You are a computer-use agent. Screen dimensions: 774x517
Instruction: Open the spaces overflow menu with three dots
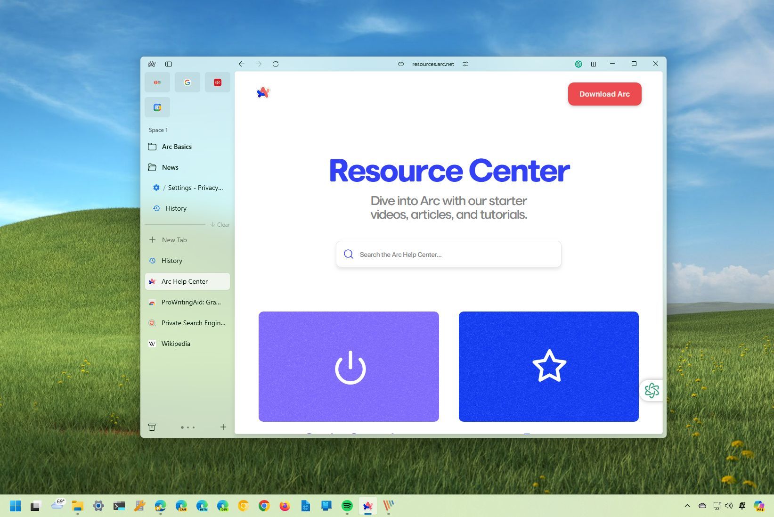point(187,427)
